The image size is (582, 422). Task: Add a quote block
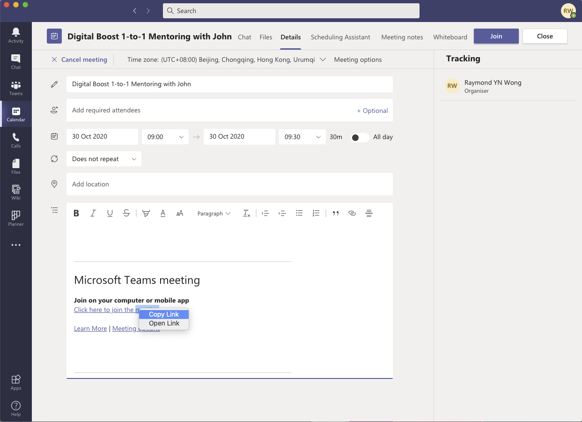pyautogui.click(x=335, y=214)
